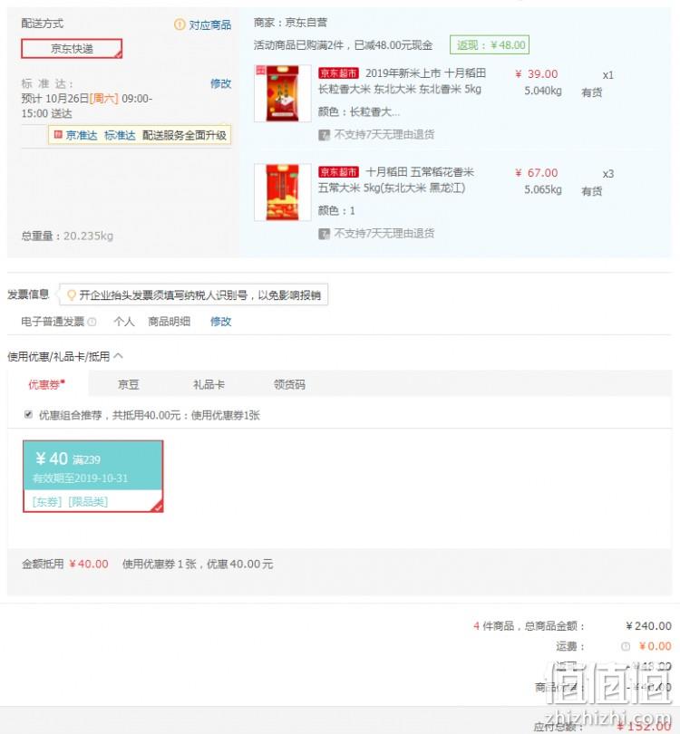
Task: Switch to the 京豆 tab
Action: (x=129, y=385)
